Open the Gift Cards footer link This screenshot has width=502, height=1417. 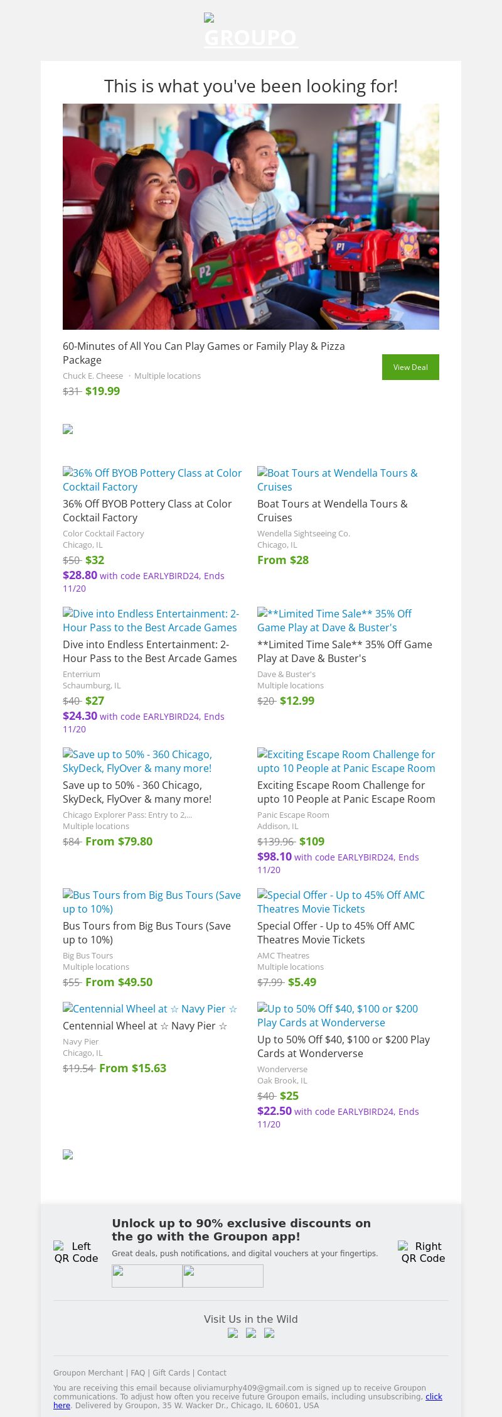[x=171, y=1373]
